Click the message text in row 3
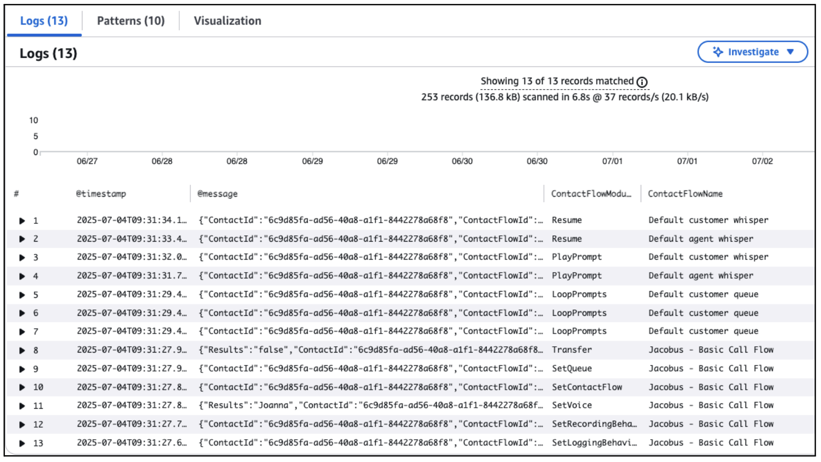821x462 pixels. 370,257
